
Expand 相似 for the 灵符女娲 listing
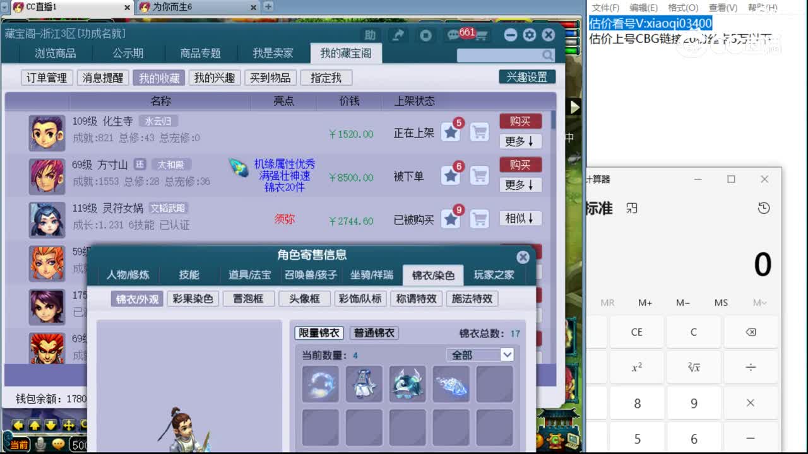(520, 219)
